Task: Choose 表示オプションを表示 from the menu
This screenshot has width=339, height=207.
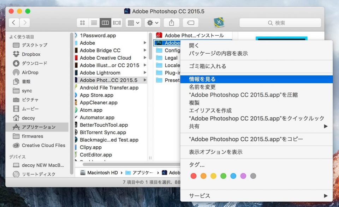Action: [256, 152]
